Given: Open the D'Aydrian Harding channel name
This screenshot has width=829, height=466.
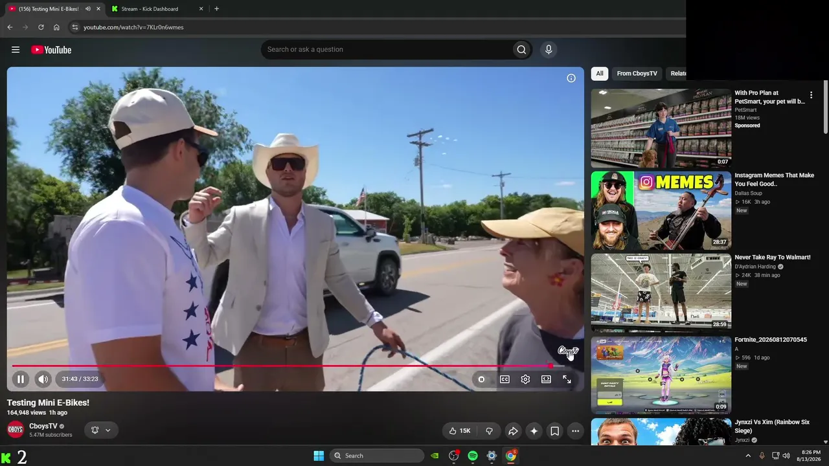Looking at the screenshot, I should [x=755, y=267].
